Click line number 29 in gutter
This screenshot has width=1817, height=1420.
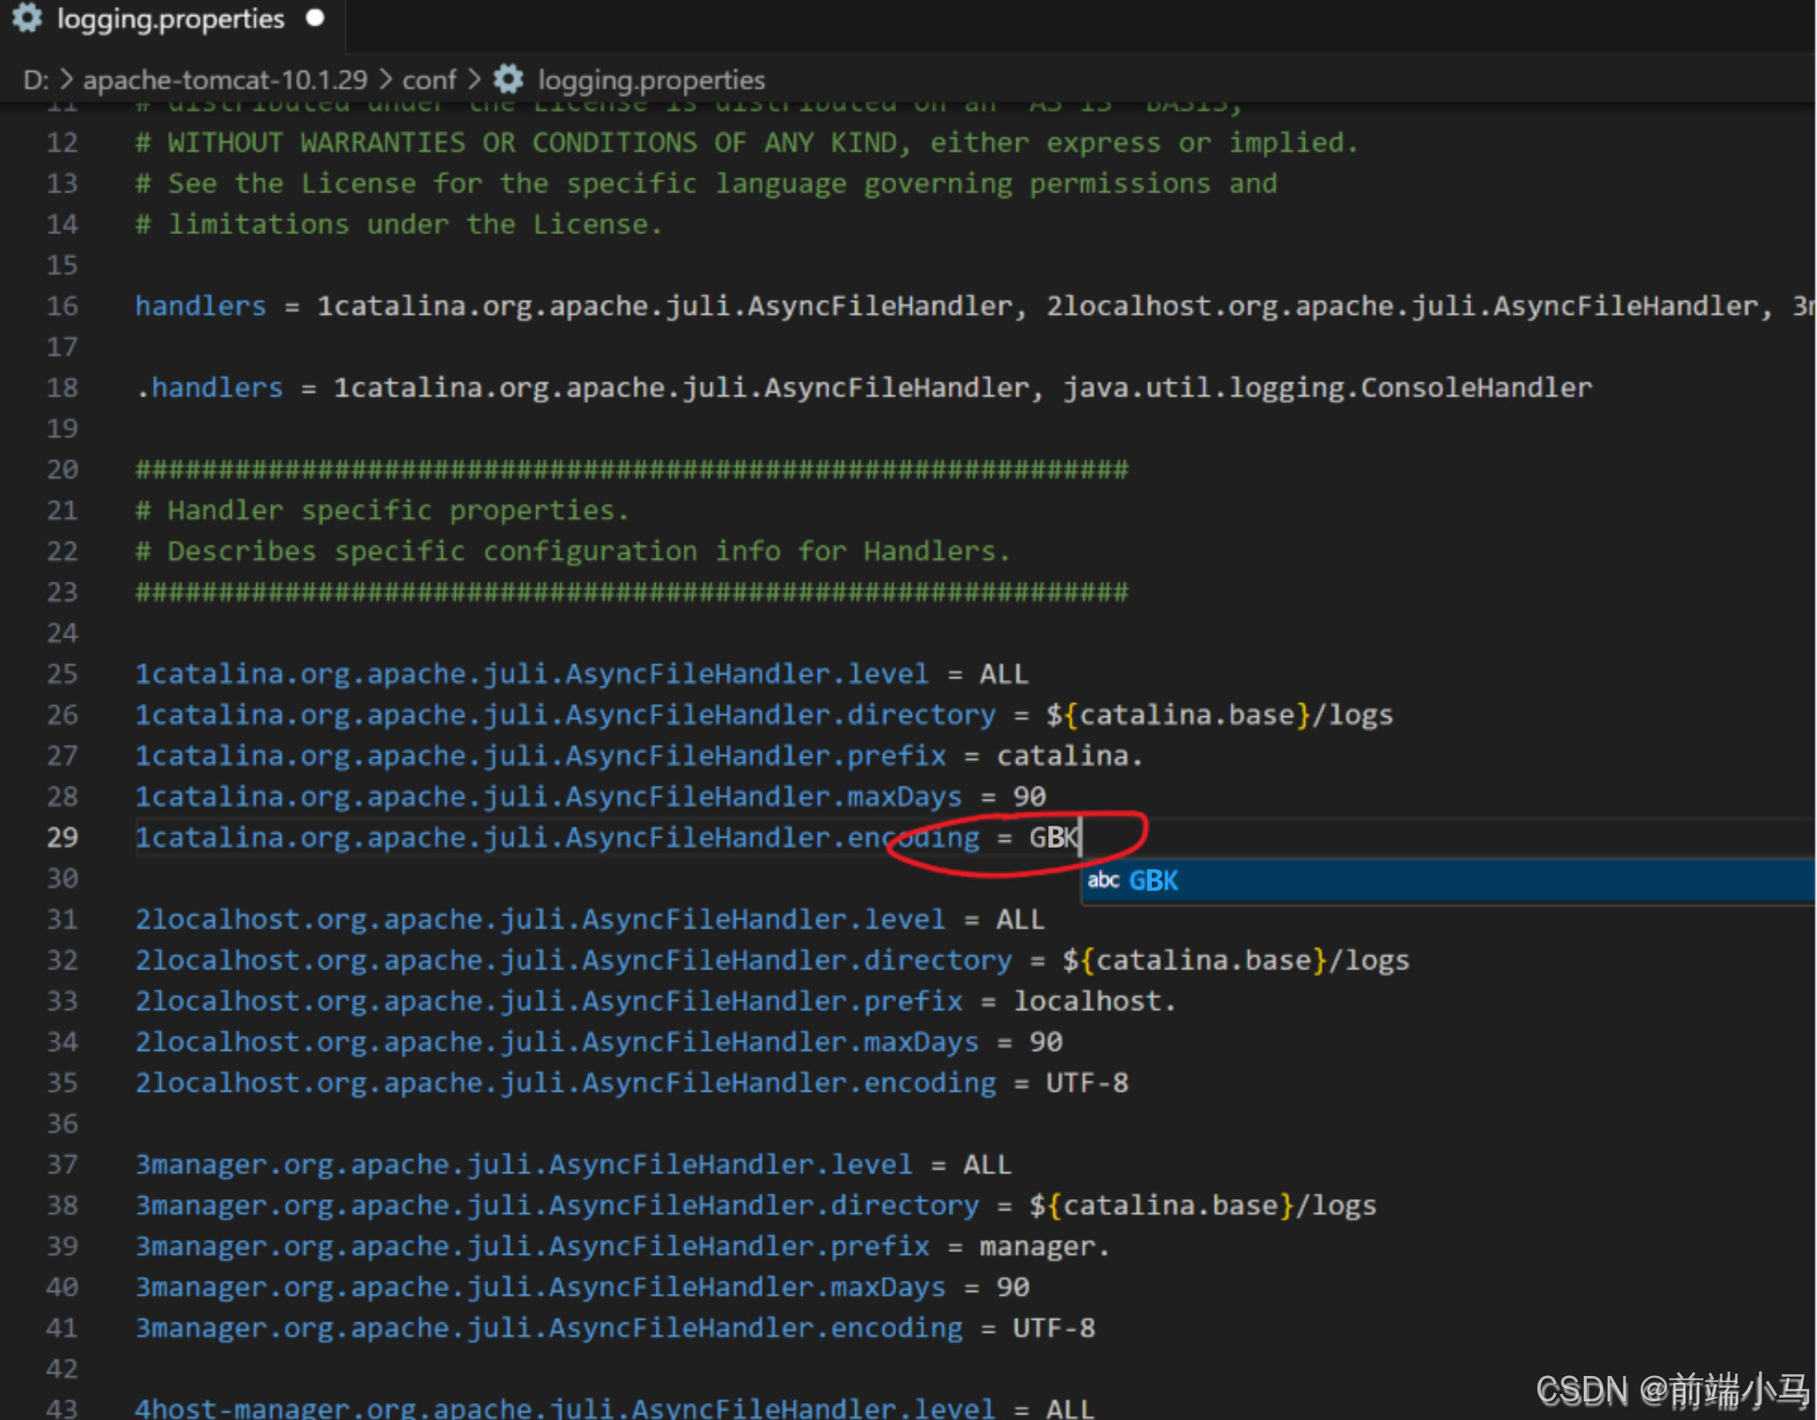(63, 837)
